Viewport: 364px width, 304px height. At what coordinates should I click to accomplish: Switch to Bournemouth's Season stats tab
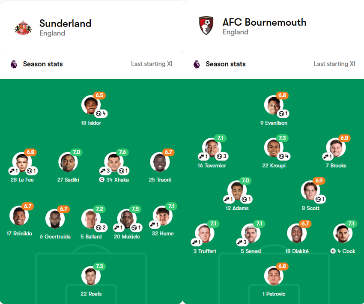[x=226, y=64]
